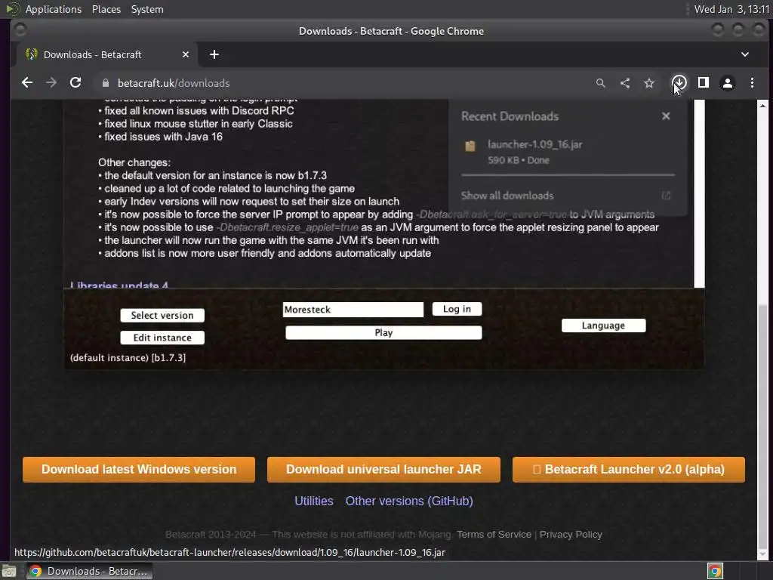Click the Language button

pos(603,325)
